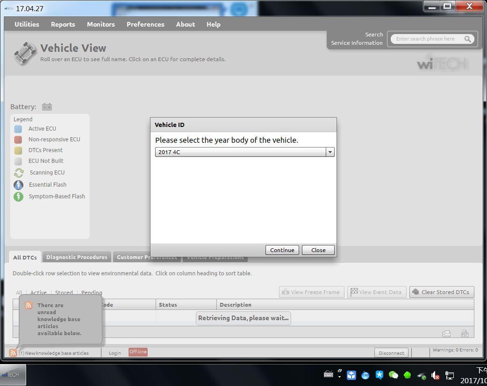Click Continue in the Vehicle ID dialog

pos(282,250)
